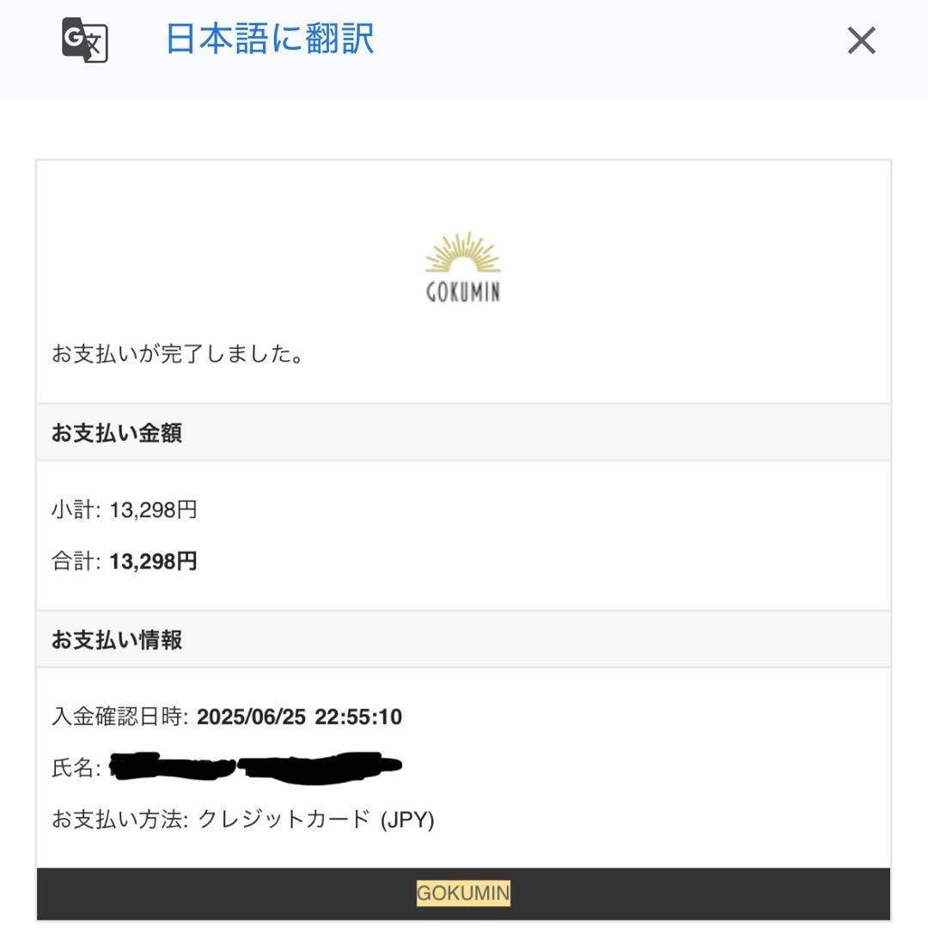Screen dimensions: 928x928
Task: Close the translation bar
Action: coord(861,40)
